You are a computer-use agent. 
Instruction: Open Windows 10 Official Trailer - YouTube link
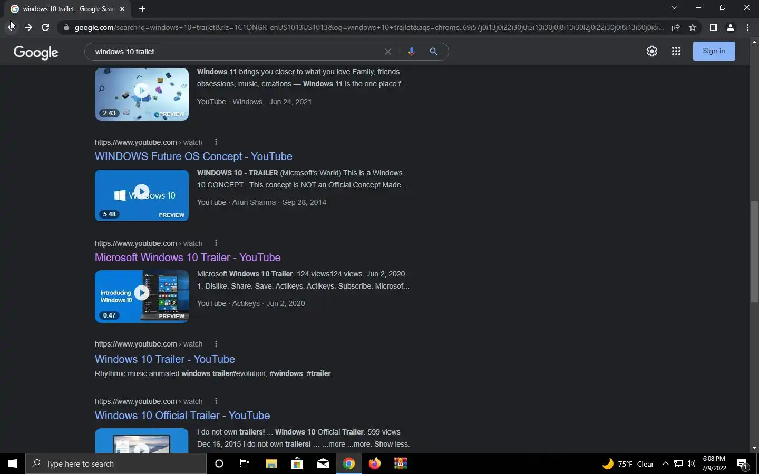coord(182,416)
